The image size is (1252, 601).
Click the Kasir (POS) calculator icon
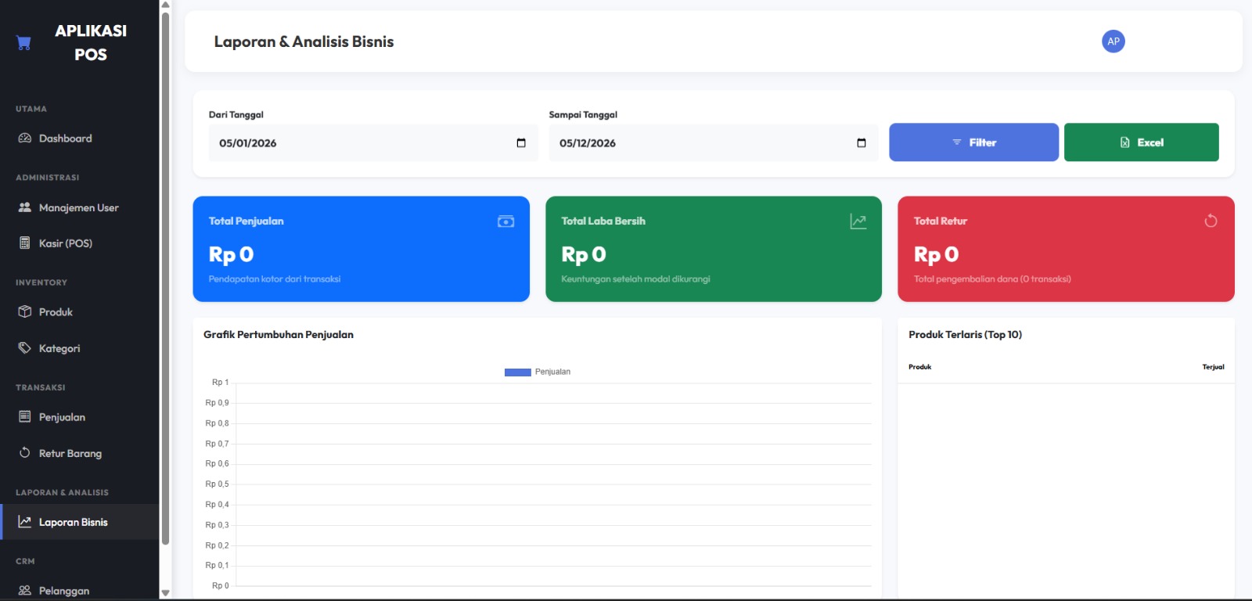(x=24, y=243)
